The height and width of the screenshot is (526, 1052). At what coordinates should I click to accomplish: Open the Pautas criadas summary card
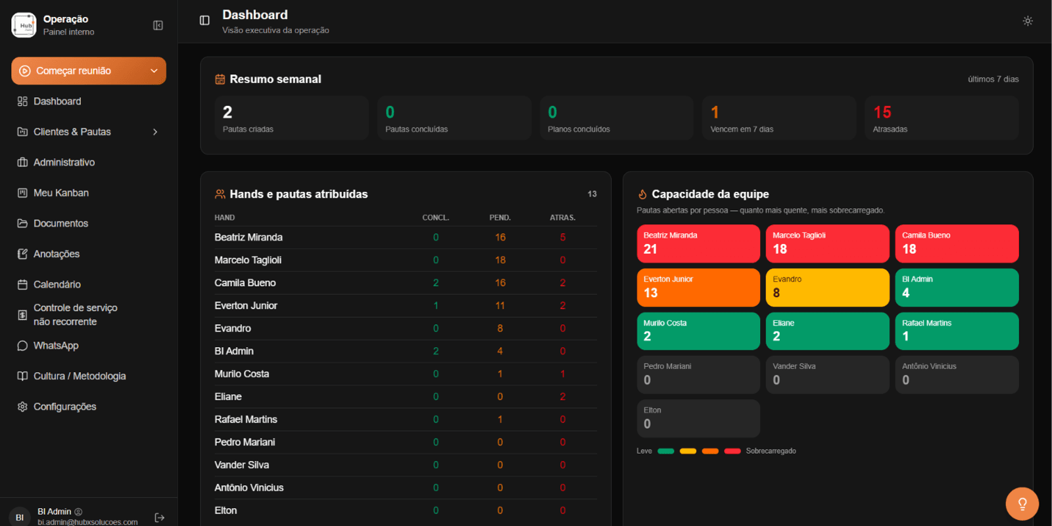point(292,118)
